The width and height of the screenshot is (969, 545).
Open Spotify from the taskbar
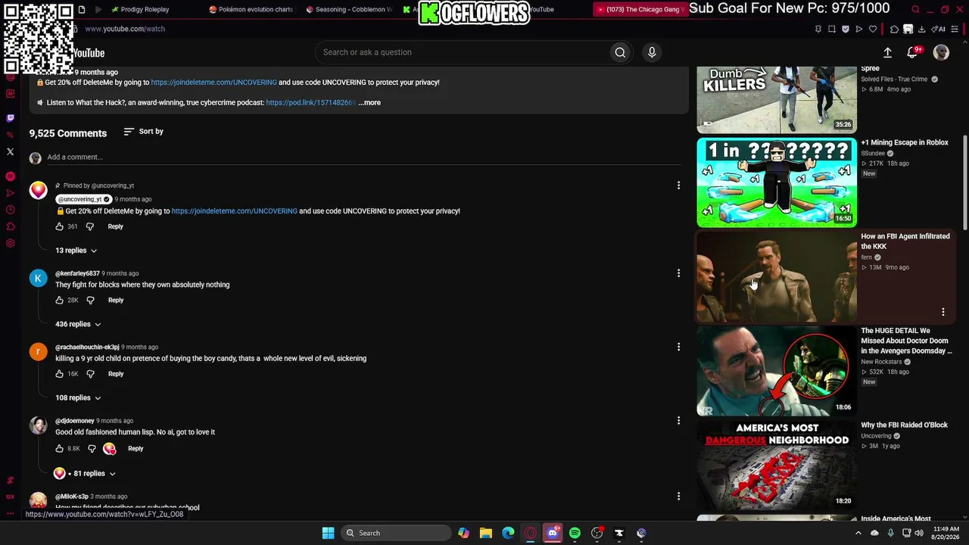[575, 533]
